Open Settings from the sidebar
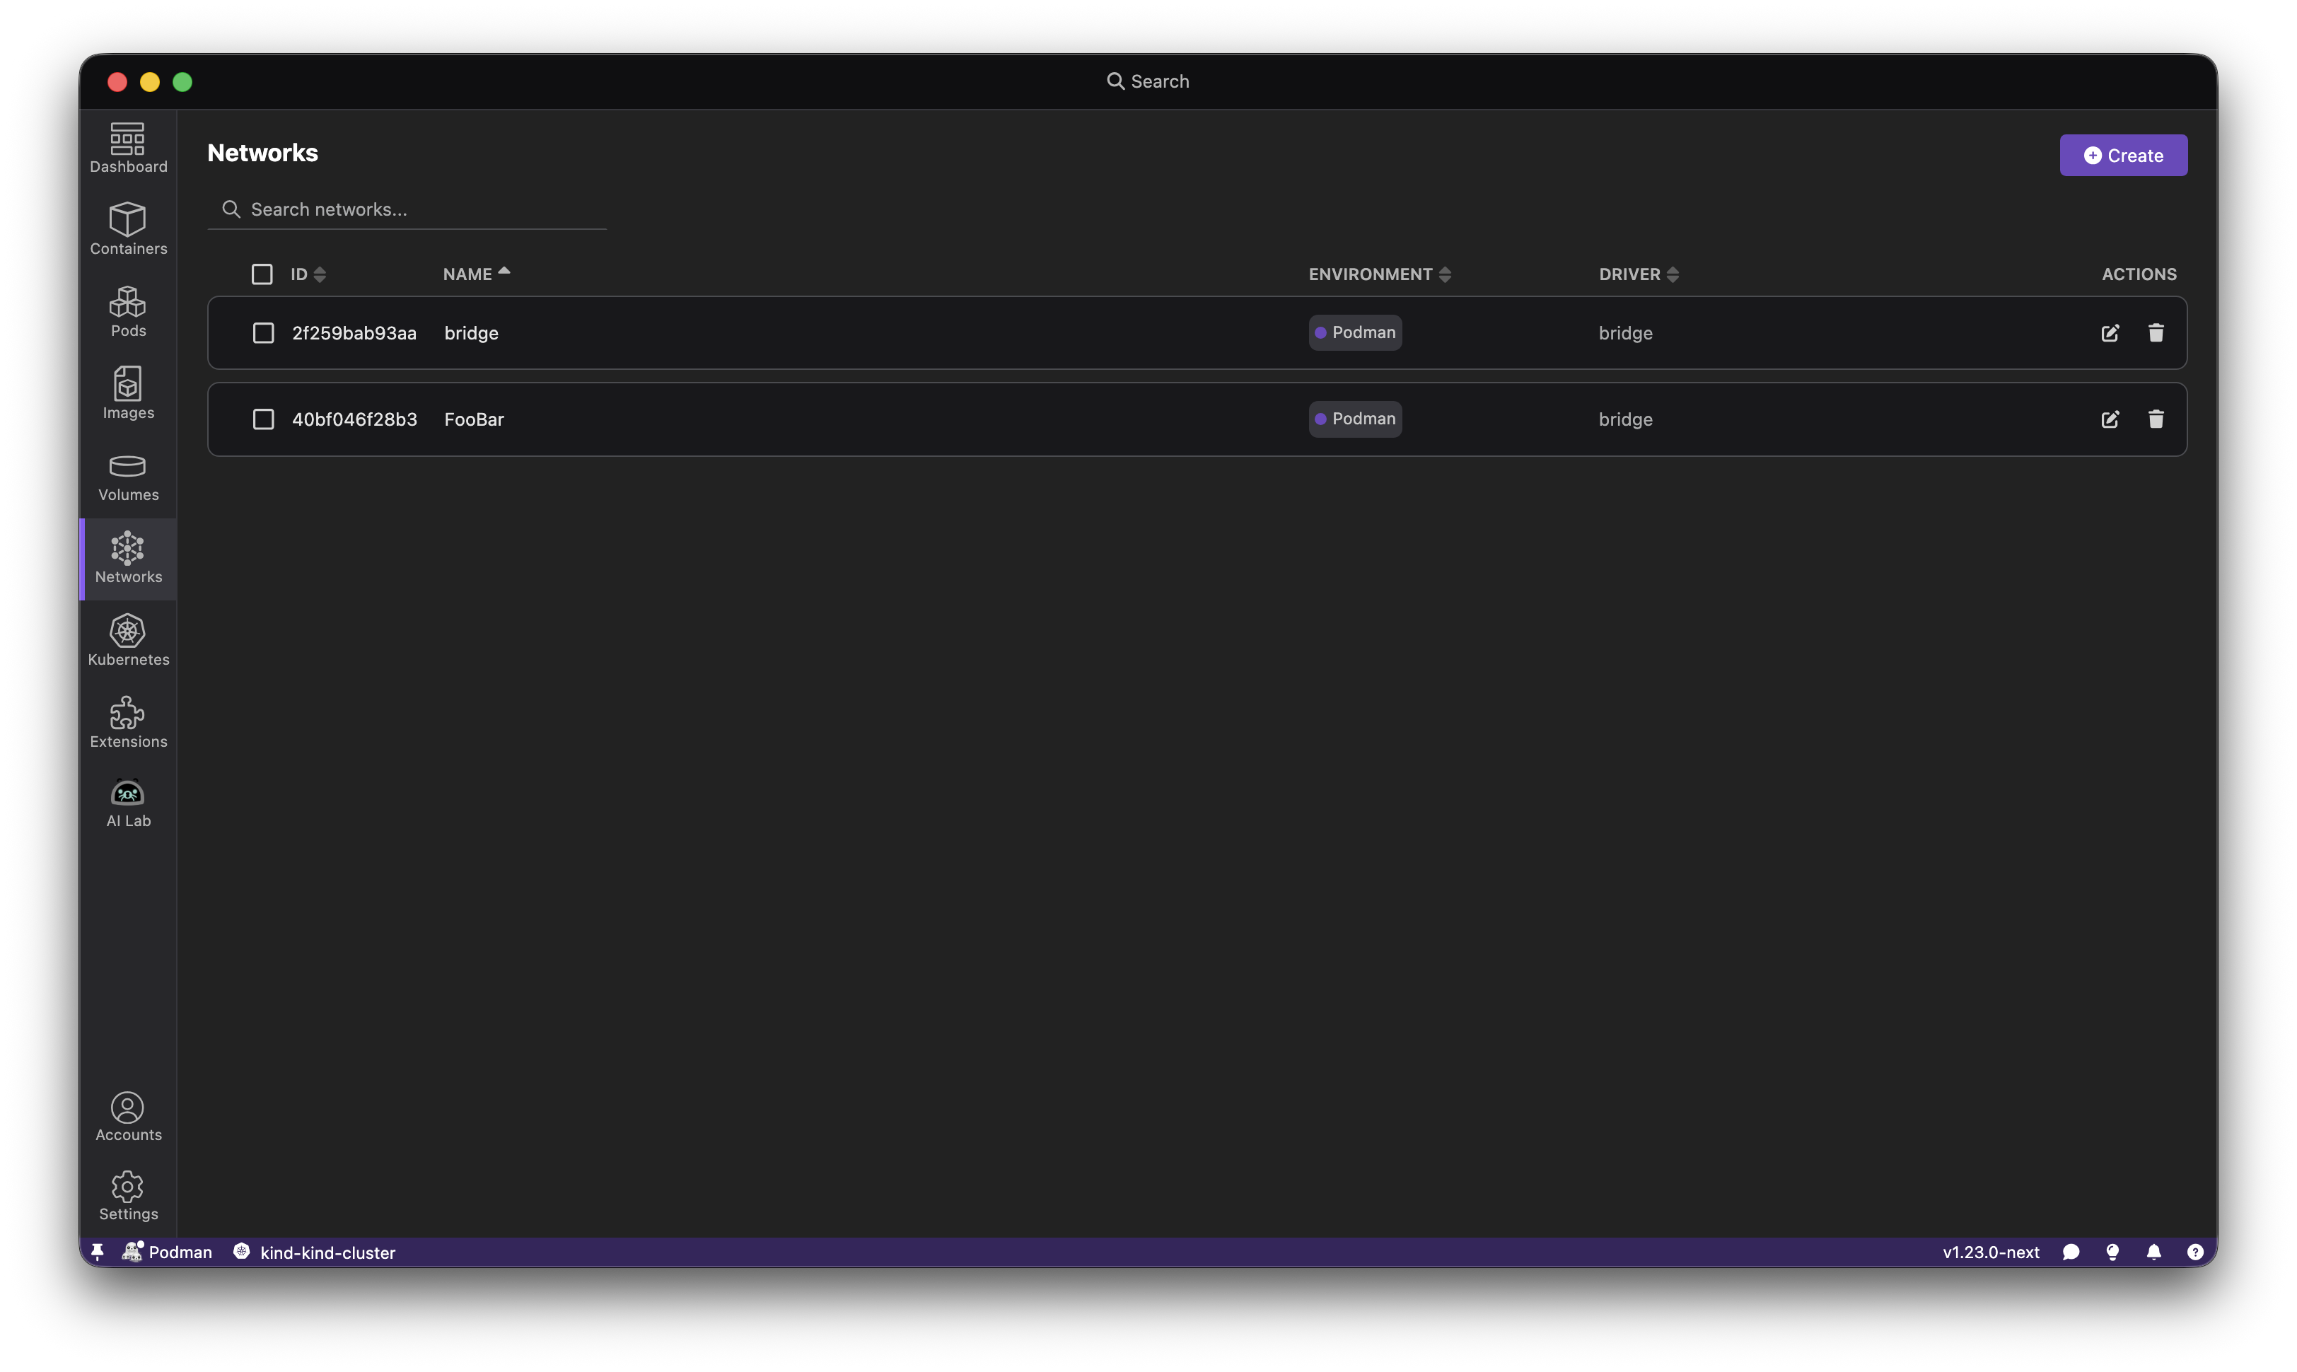The height and width of the screenshot is (1372, 2297). [x=127, y=1194]
